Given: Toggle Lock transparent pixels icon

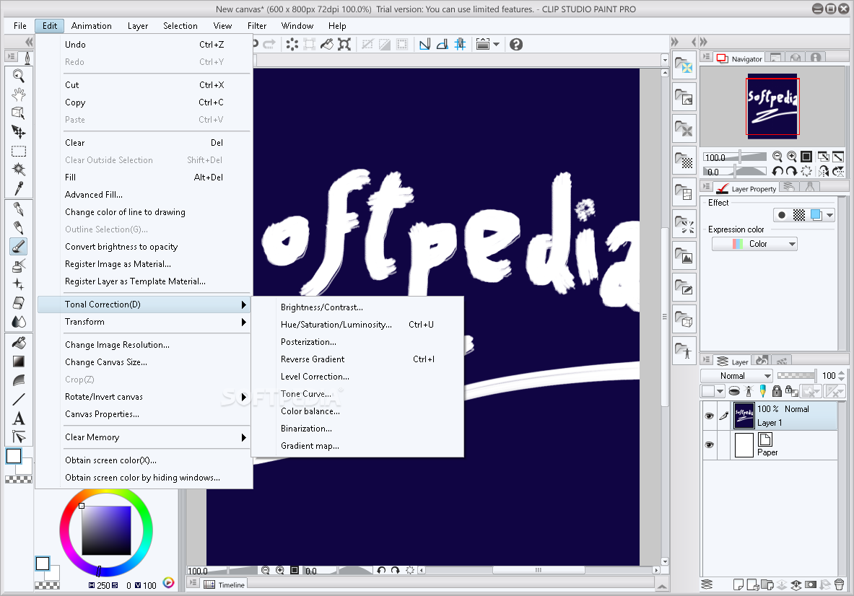Looking at the screenshot, I should click(x=791, y=391).
